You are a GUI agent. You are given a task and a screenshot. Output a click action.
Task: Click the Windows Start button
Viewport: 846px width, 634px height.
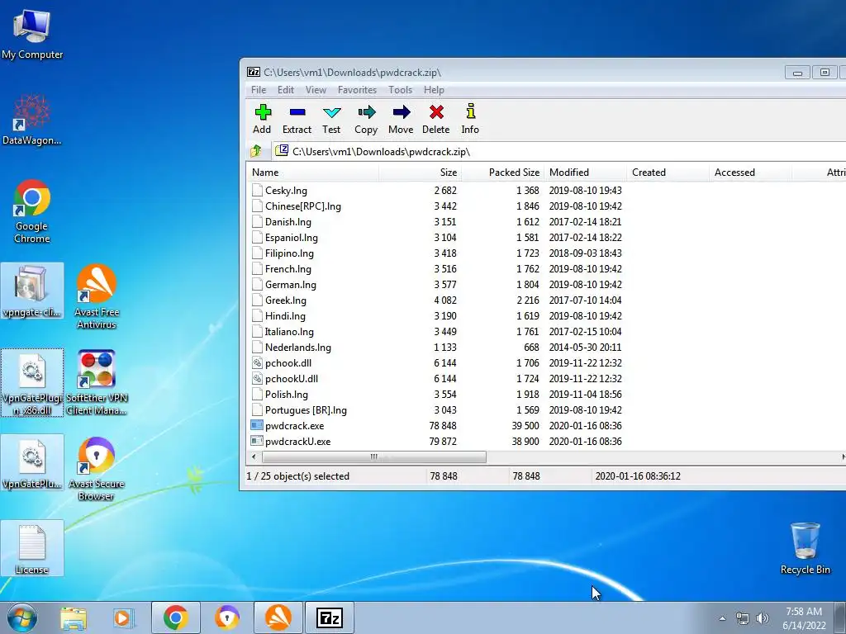click(x=21, y=617)
